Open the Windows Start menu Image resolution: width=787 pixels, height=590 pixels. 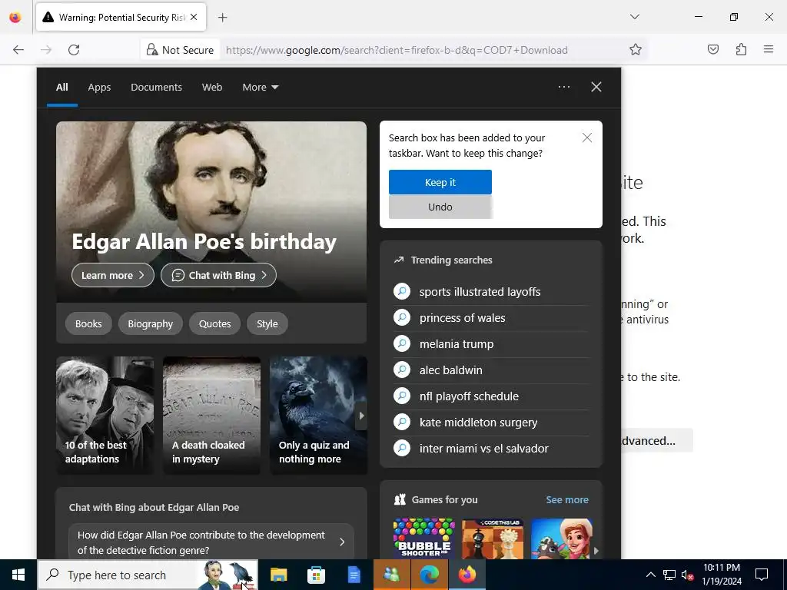(x=18, y=575)
